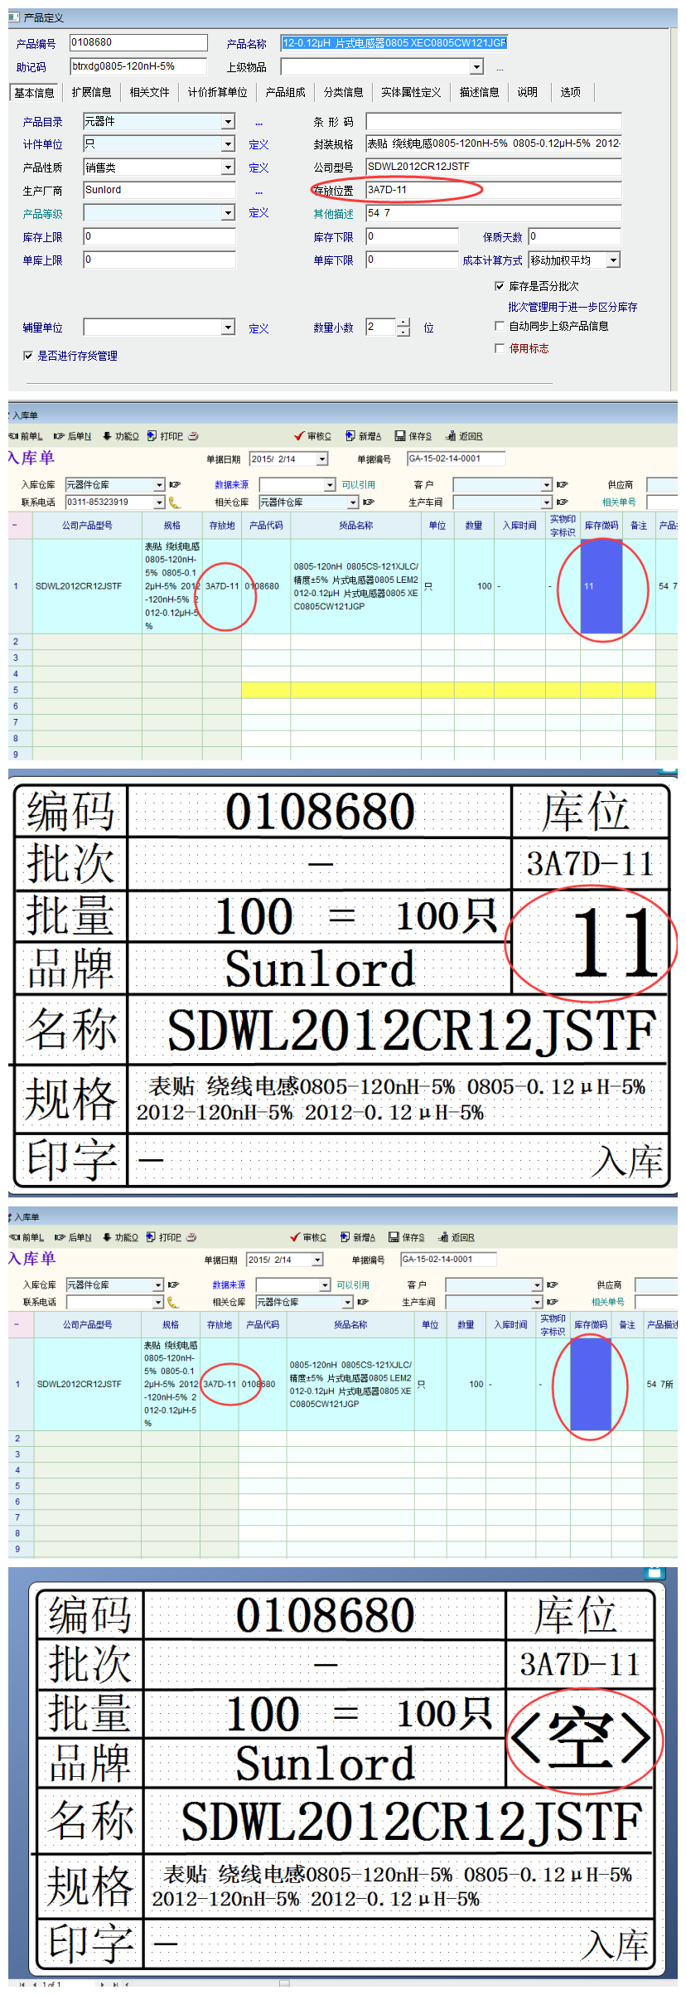The image size is (686, 1995).
Task: Open the 上级物品 dropdown list
Action: (476, 67)
